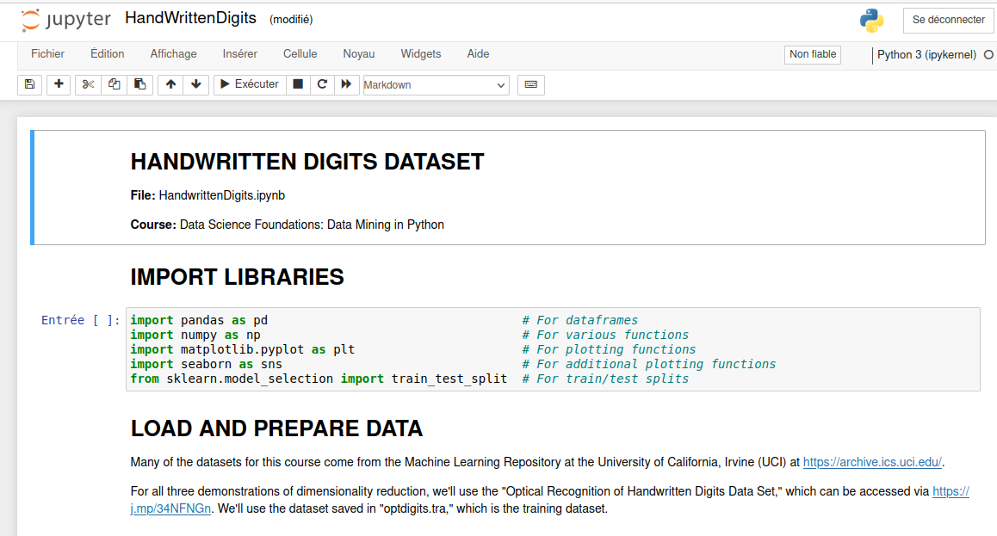The height and width of the screenshot is (536, 997).
Task: Restart and run all cells fast-forward icon
Action: [346, 84]
